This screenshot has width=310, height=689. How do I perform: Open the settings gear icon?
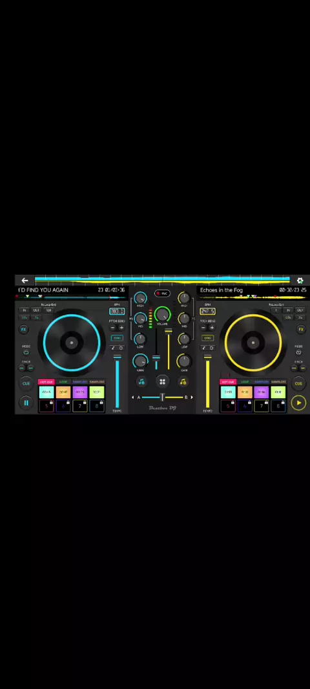coord(300,281)
